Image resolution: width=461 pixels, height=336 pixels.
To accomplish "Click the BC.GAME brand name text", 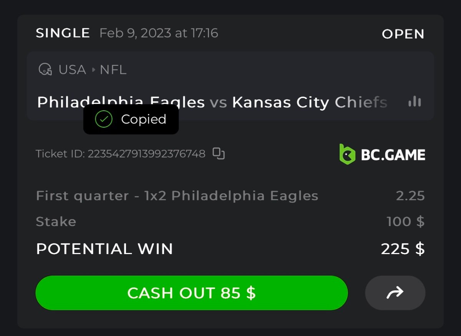I will (x=393, y=155).
